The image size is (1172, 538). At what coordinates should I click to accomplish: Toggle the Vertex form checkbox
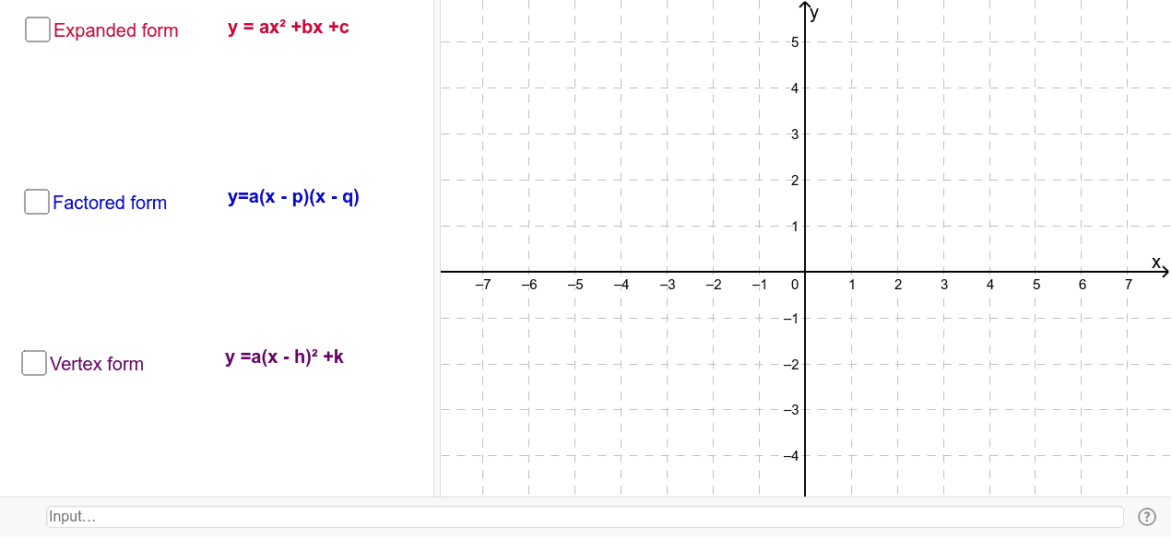pos(34,363)
